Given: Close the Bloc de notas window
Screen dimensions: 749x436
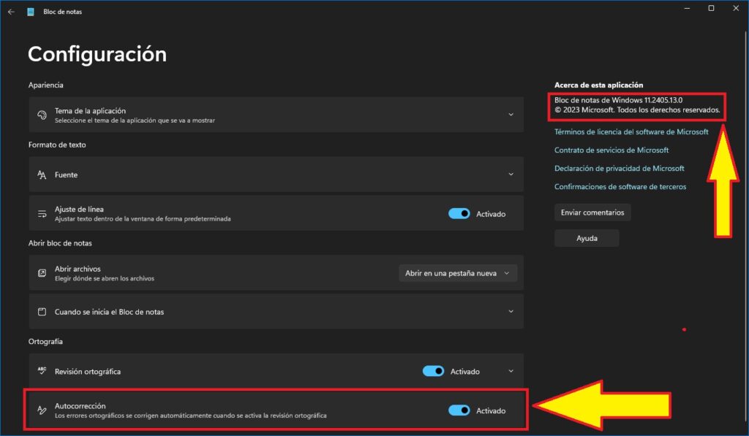Looking at the screenshot, I should click(x=736, y=8).
